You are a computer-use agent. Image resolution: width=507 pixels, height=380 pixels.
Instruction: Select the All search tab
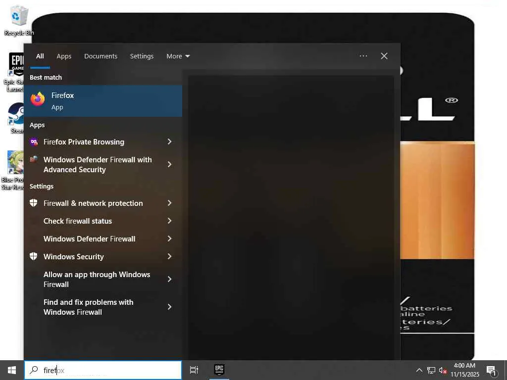pyautogui.click(x=40, y=56)
